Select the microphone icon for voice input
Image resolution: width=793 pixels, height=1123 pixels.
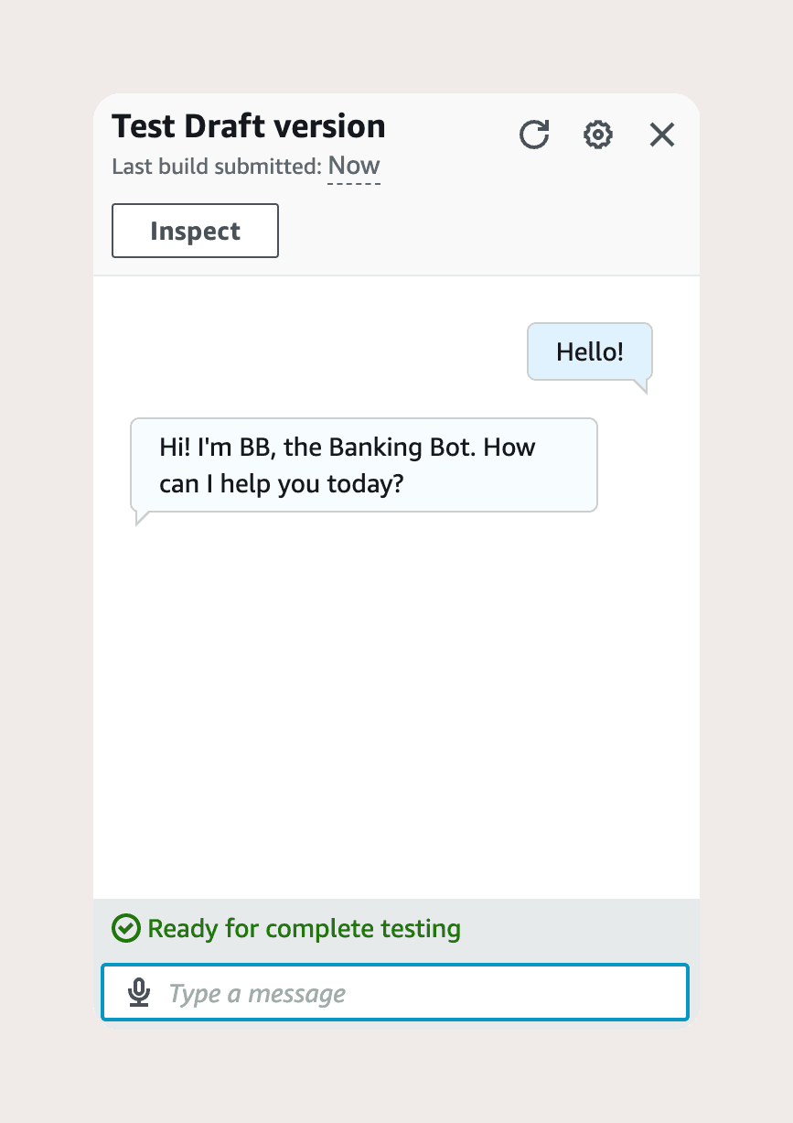(138, 992)
